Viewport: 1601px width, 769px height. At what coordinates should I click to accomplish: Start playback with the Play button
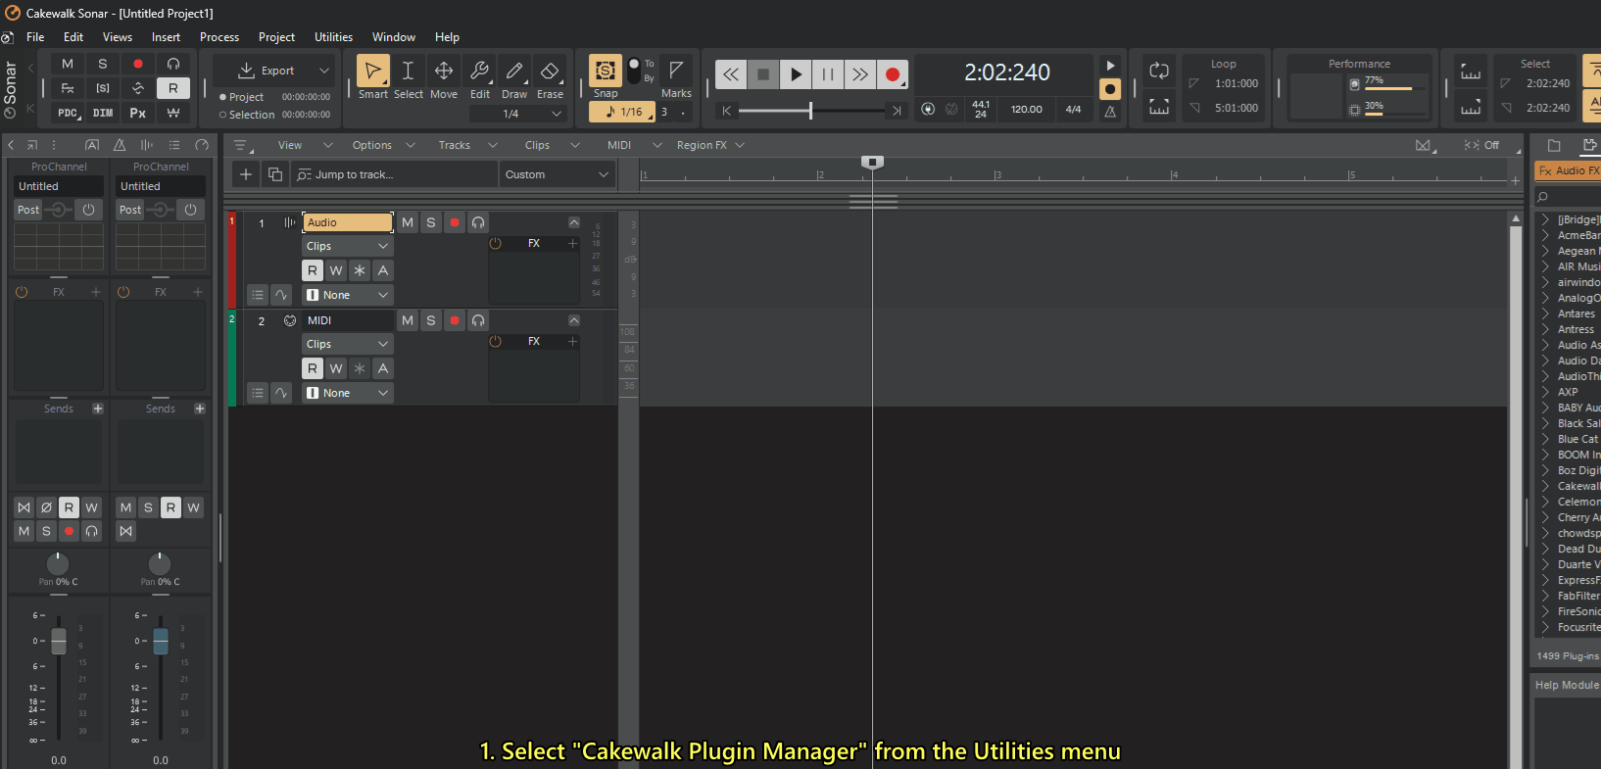(796, 73)
